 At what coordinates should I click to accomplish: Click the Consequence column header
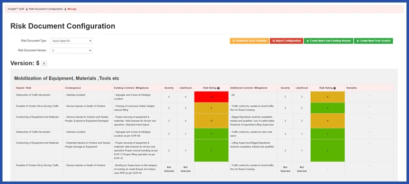pos(88,88)
